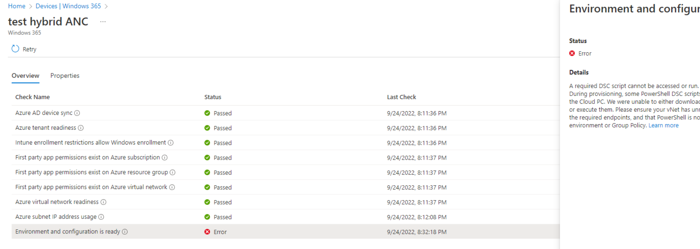Screen dimensions: 700x249
Task: Open the ellipsis more options menu
Action: coord(103,22)
